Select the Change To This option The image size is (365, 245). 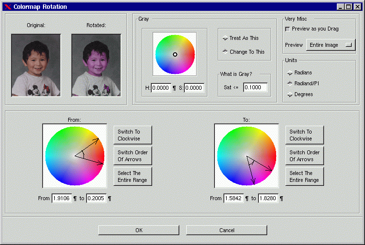(225, 52)
